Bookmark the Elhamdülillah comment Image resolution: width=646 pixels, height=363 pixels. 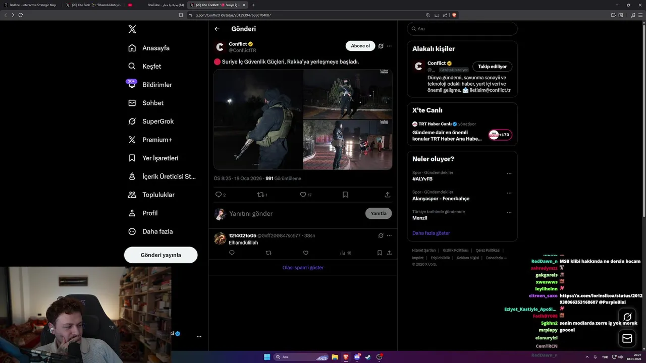click(380, 253)
